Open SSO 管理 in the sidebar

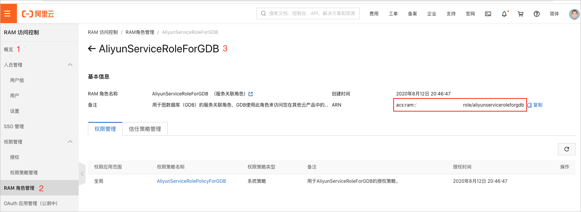(x=14, y=126)
